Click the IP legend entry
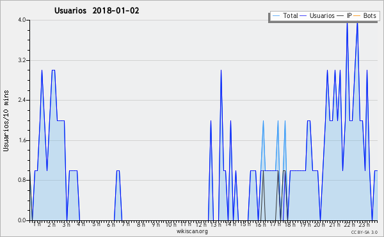The width and height of the screenshot is (384, 237). (349, 16)
